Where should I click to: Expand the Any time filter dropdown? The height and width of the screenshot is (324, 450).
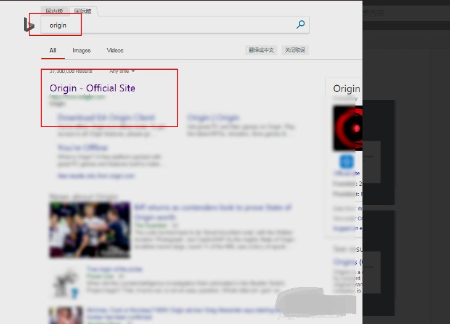122,71
